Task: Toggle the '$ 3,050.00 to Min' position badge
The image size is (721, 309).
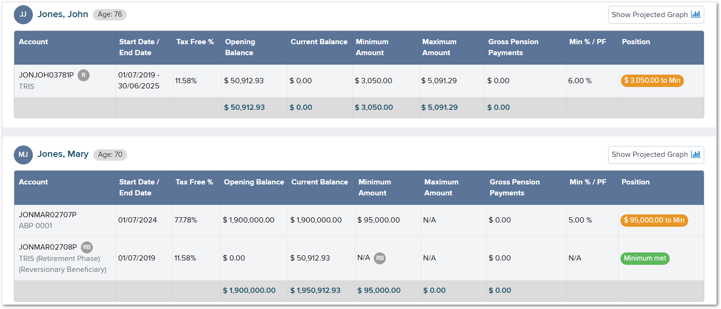Action: point(652,80)
